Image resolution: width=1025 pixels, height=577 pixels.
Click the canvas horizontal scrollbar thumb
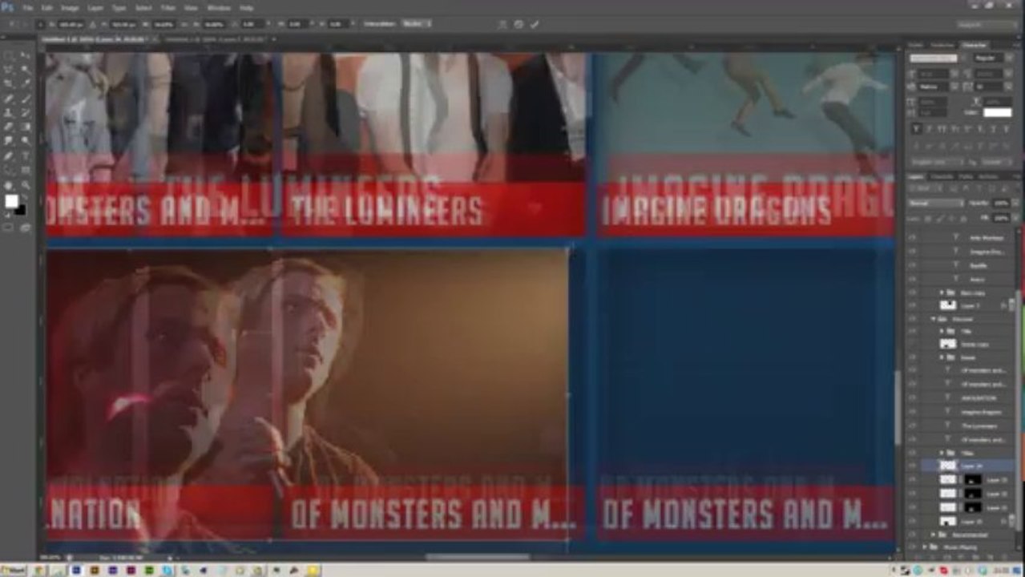(478, 557)
